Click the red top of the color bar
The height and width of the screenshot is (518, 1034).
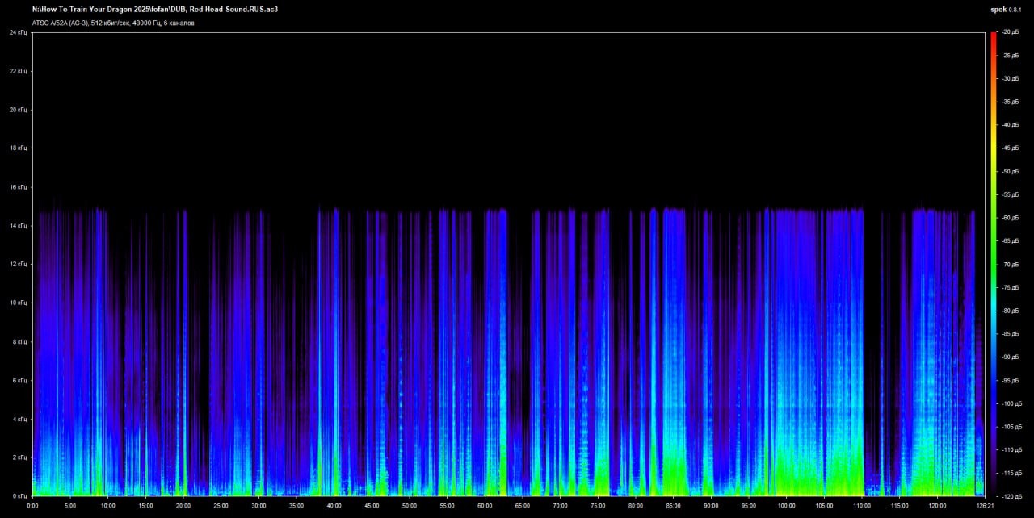pos(994,36)
